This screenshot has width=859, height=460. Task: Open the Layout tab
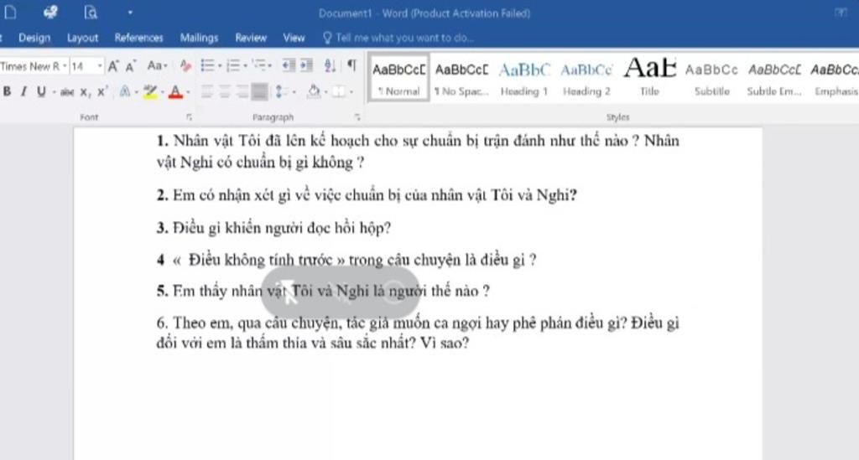82,38
